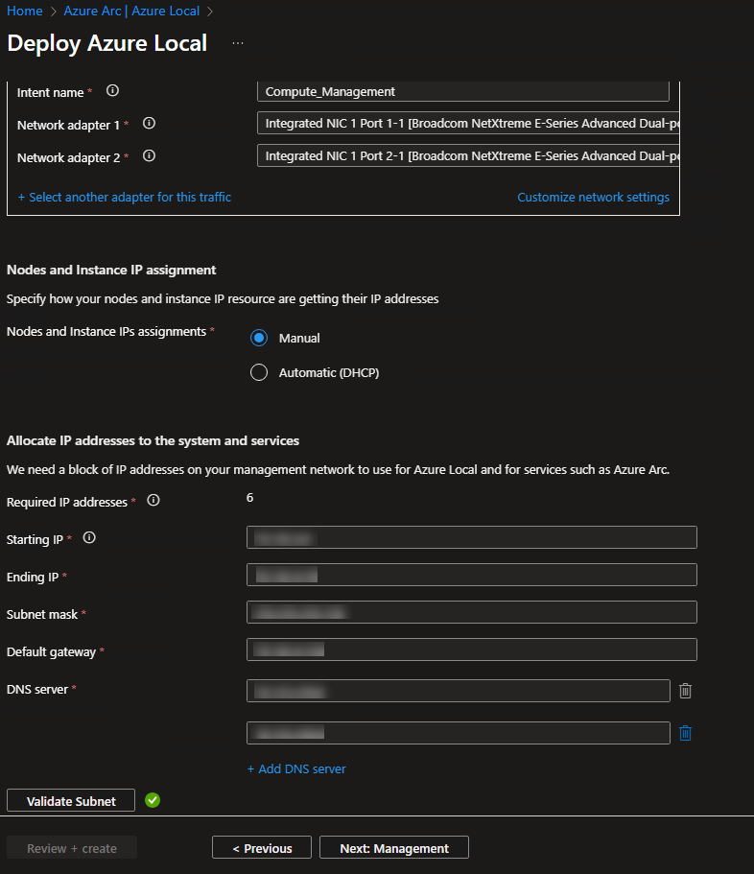Focus the Starting IP field
The height and width of the screenshot is (874, 754).
[x=471, y=537]
